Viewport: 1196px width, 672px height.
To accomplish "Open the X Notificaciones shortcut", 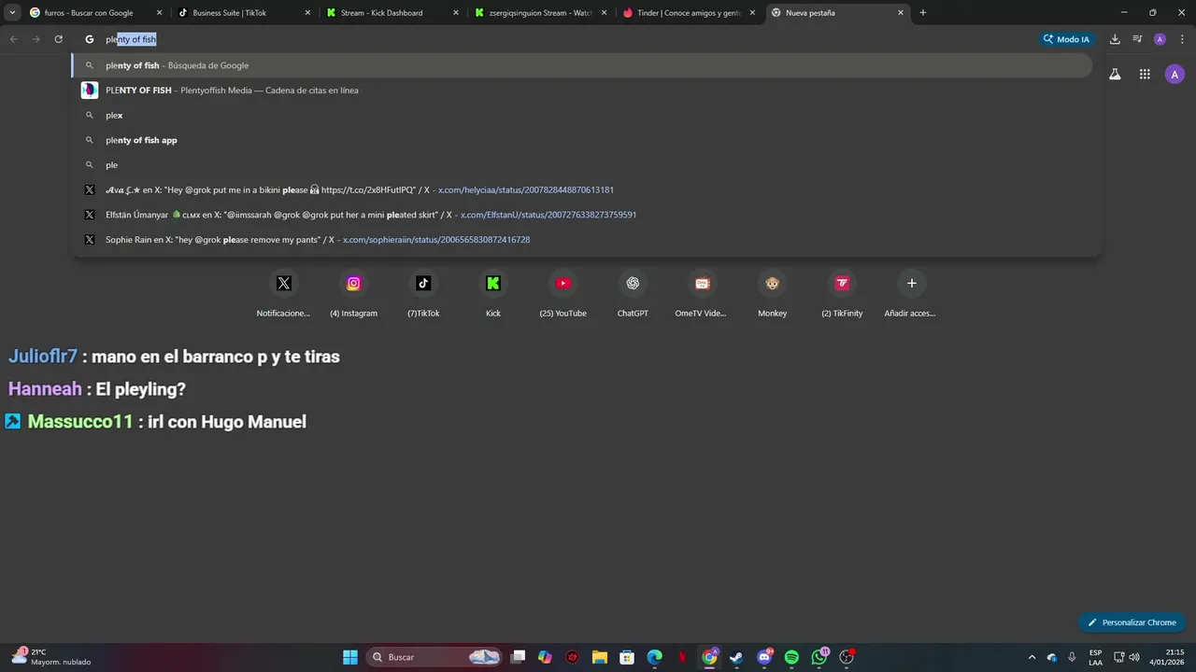I will pyautogui.click(x=284, y=295).
